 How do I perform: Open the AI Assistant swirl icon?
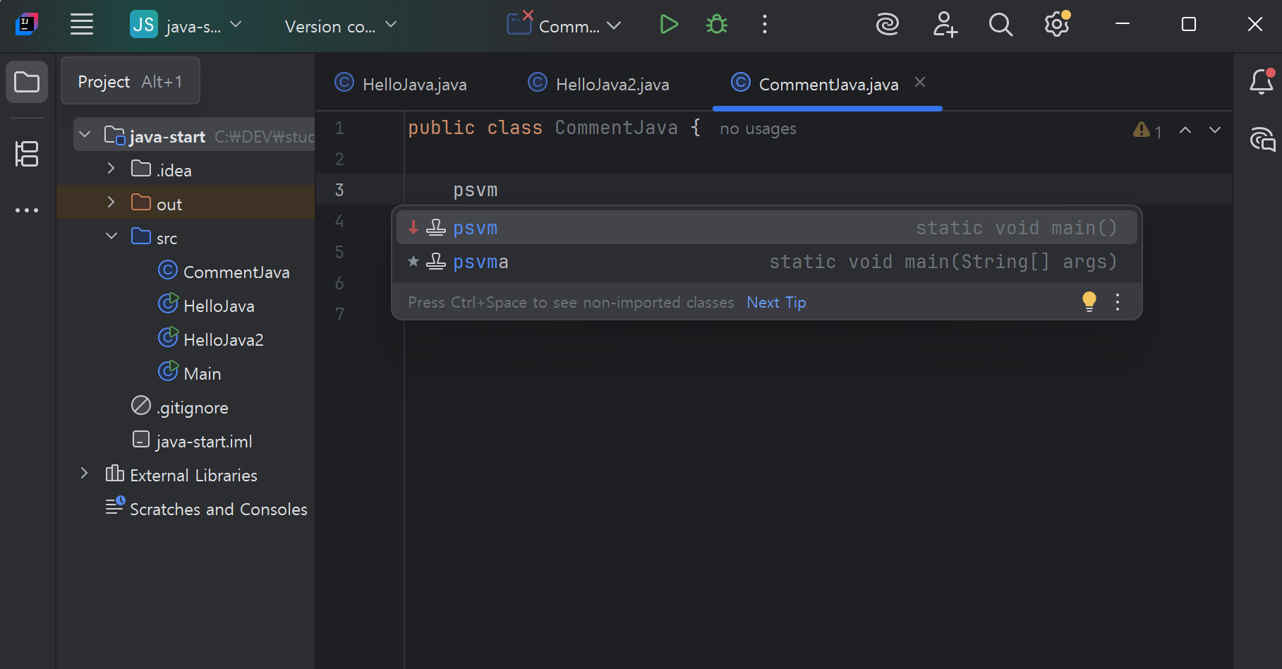tap(887, 25)
